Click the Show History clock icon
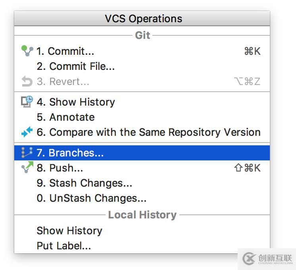The width and height of the screenshot is (296, 270). coord(27,102)
